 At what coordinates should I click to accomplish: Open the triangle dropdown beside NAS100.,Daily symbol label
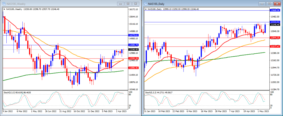(146, 9)
